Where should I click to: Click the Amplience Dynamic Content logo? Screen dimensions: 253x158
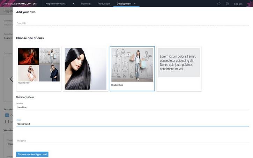(20, 3)
